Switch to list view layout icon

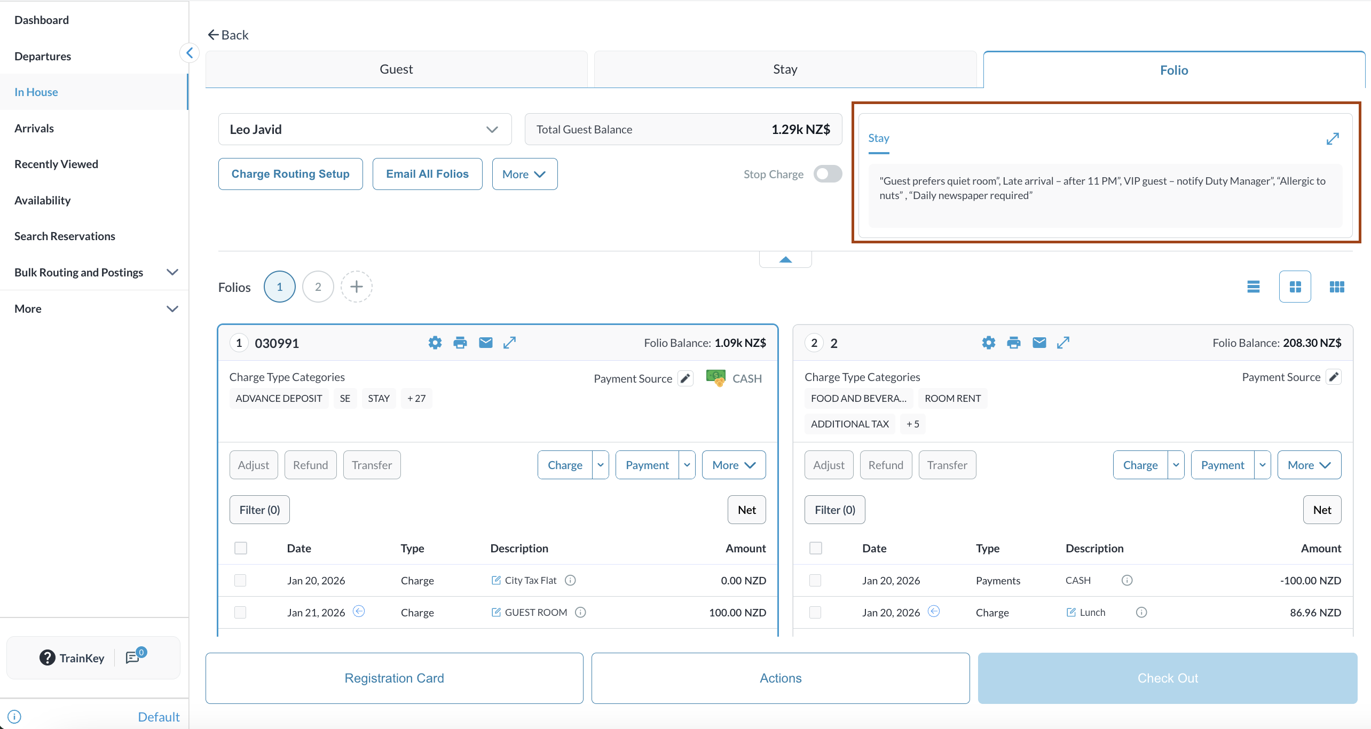[x=1253, y=287]
